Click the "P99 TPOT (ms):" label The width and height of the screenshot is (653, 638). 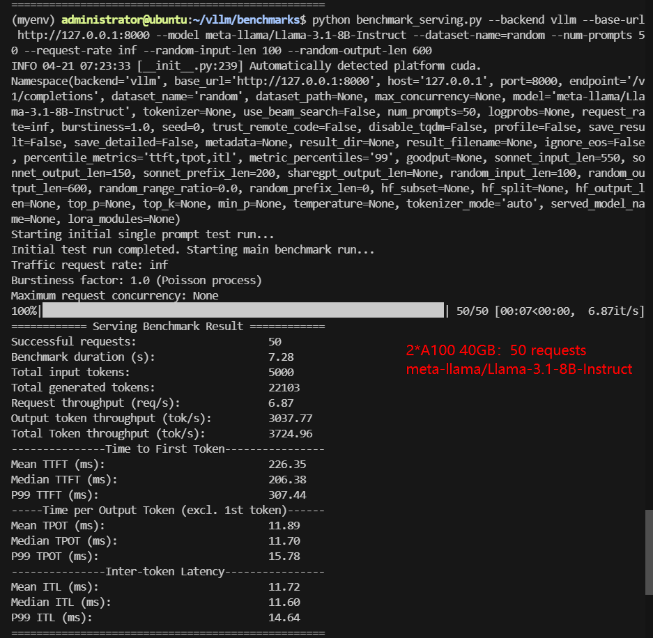pyautogui.click(x=55, y=557)
